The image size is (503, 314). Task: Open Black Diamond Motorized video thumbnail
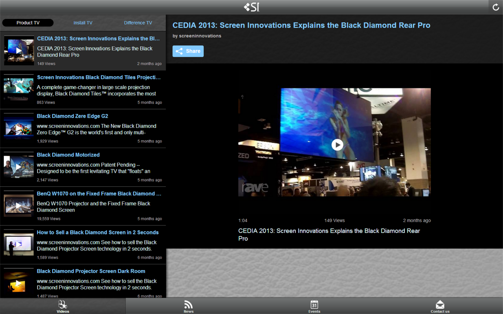pyautogui.click(x=19, y=167)
